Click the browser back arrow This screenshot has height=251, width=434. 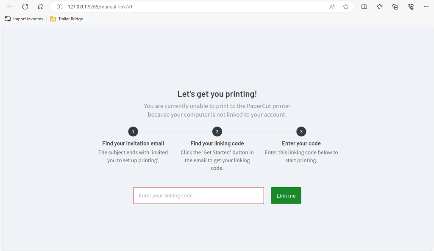click(x=10, y=7)
